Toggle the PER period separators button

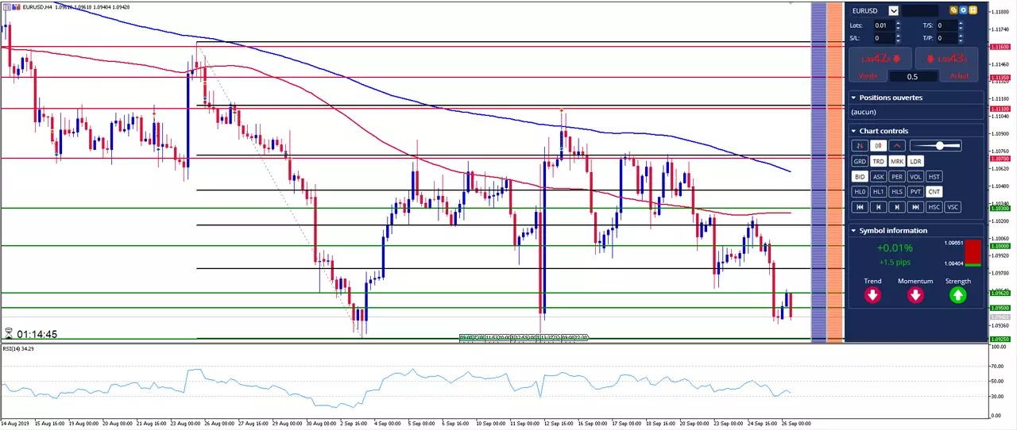pos(897,177)
